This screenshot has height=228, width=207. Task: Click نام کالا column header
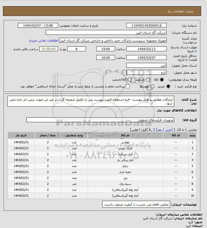point(125,135)
